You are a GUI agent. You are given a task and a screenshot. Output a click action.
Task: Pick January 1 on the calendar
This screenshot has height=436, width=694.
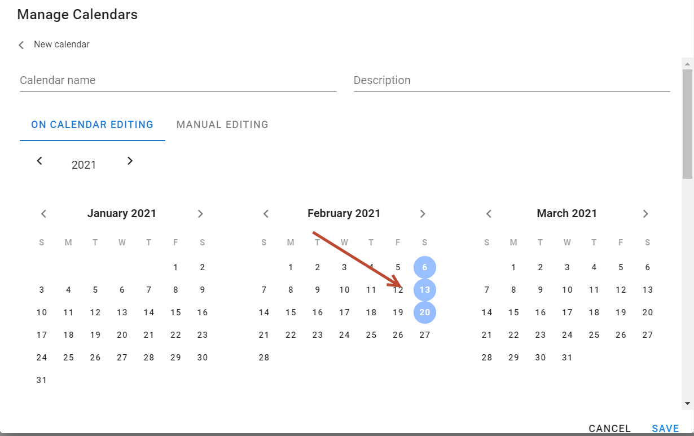click(x=176, y=267)
